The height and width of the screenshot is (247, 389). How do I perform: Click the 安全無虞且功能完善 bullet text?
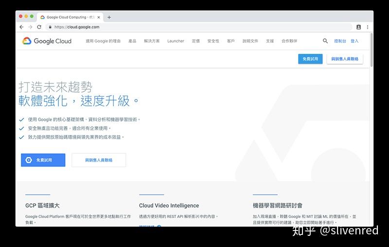69,128
